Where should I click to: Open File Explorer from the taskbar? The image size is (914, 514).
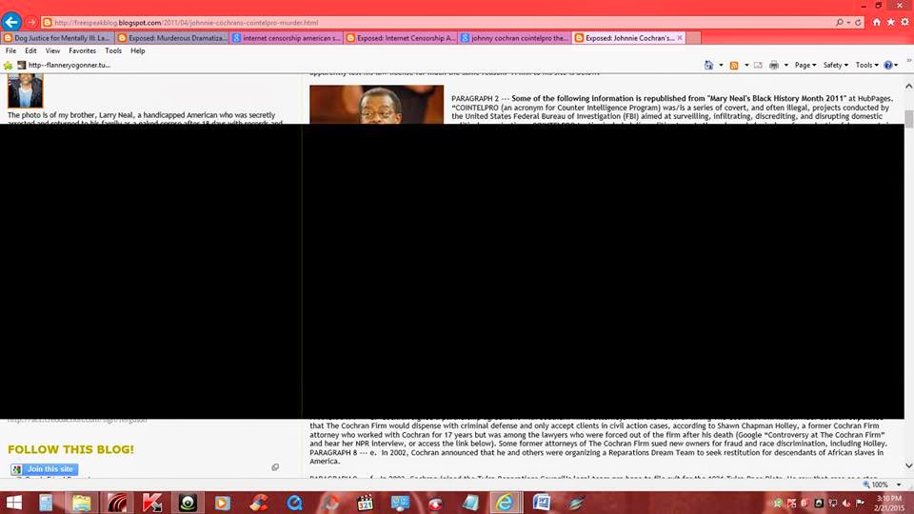pyautogui.click(x=82, y=503)
